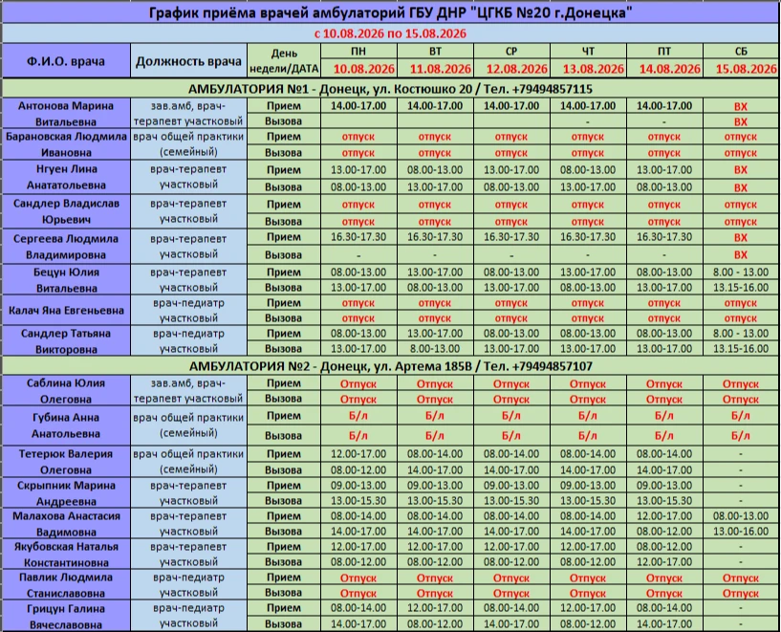Click Сергеева Monday reception 16.30-17.30 cell
The image size is (781, 632).
coord(358,237)
